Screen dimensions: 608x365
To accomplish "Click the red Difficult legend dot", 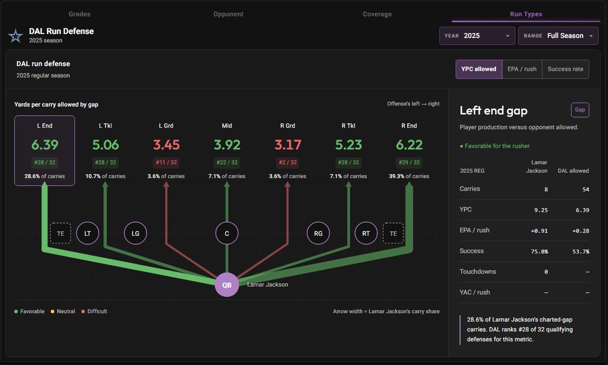I will 83,311.
